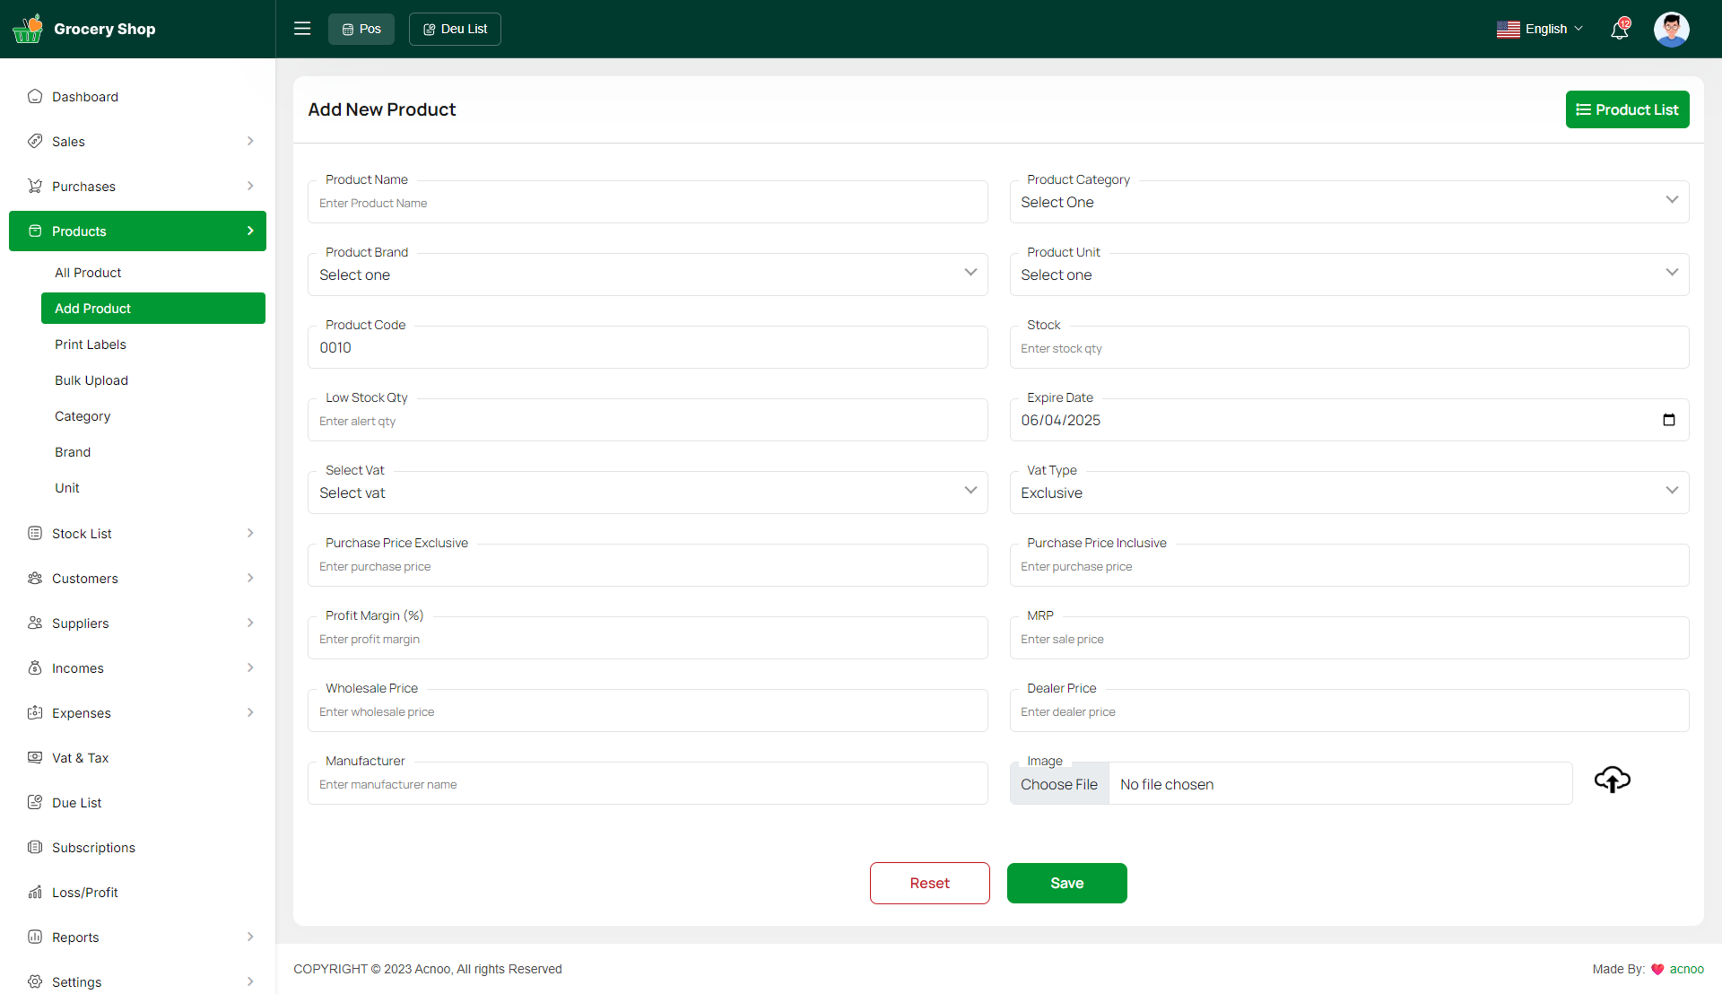Click the Save button
Viewport: 1722px width, 994px height.
pyautogui.click(x=1066, y=883)
